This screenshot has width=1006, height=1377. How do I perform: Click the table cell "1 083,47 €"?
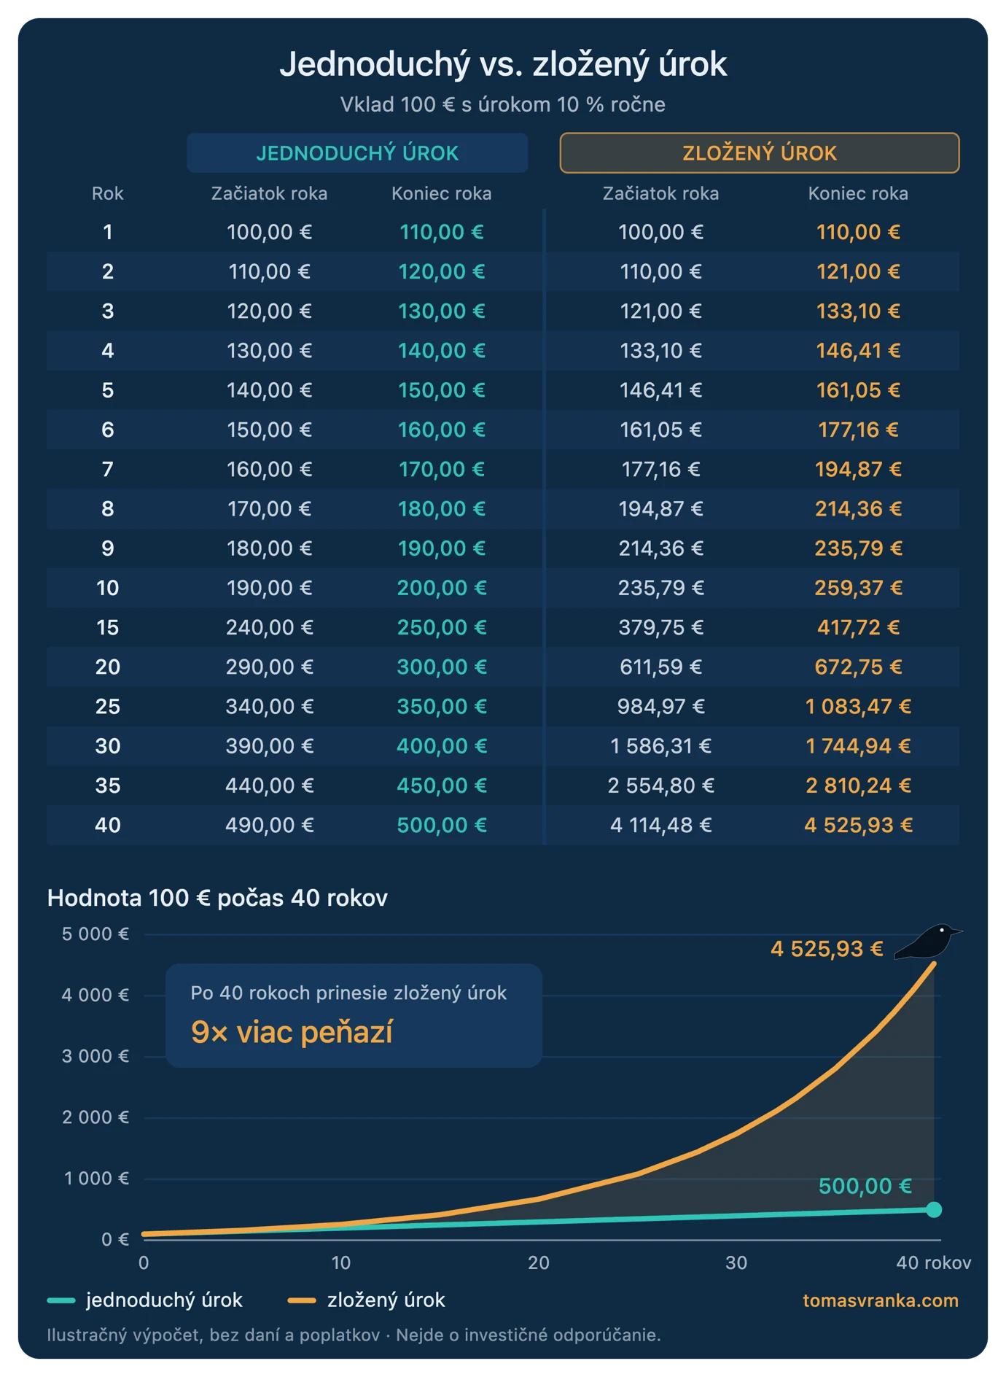[x=859, y=707]
